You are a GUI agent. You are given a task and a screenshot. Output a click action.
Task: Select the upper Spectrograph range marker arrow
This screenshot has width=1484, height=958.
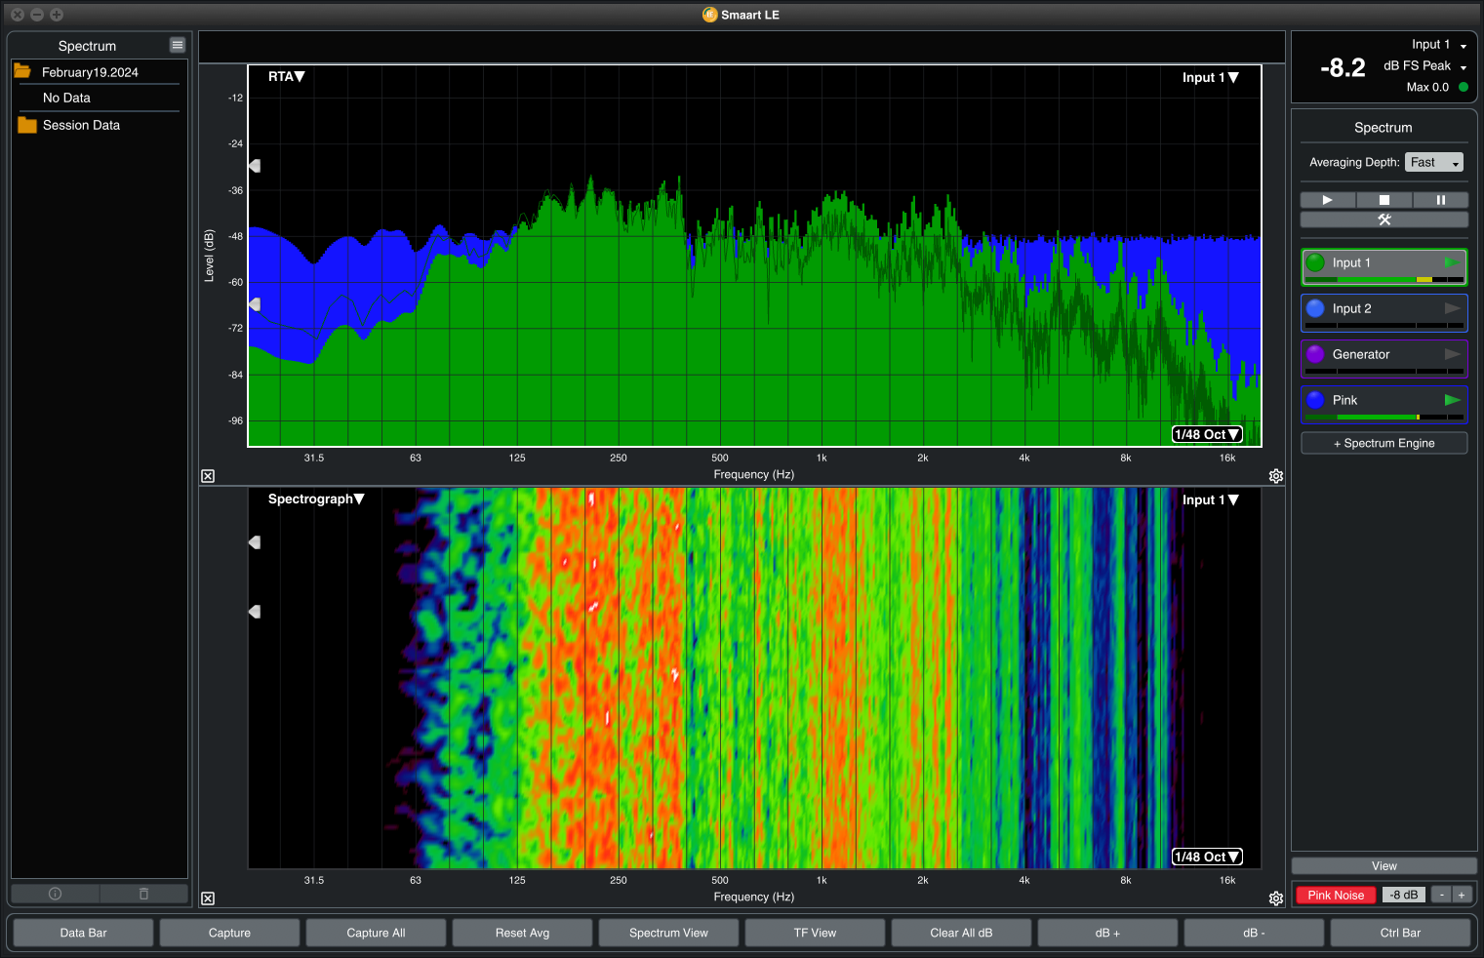255,541
